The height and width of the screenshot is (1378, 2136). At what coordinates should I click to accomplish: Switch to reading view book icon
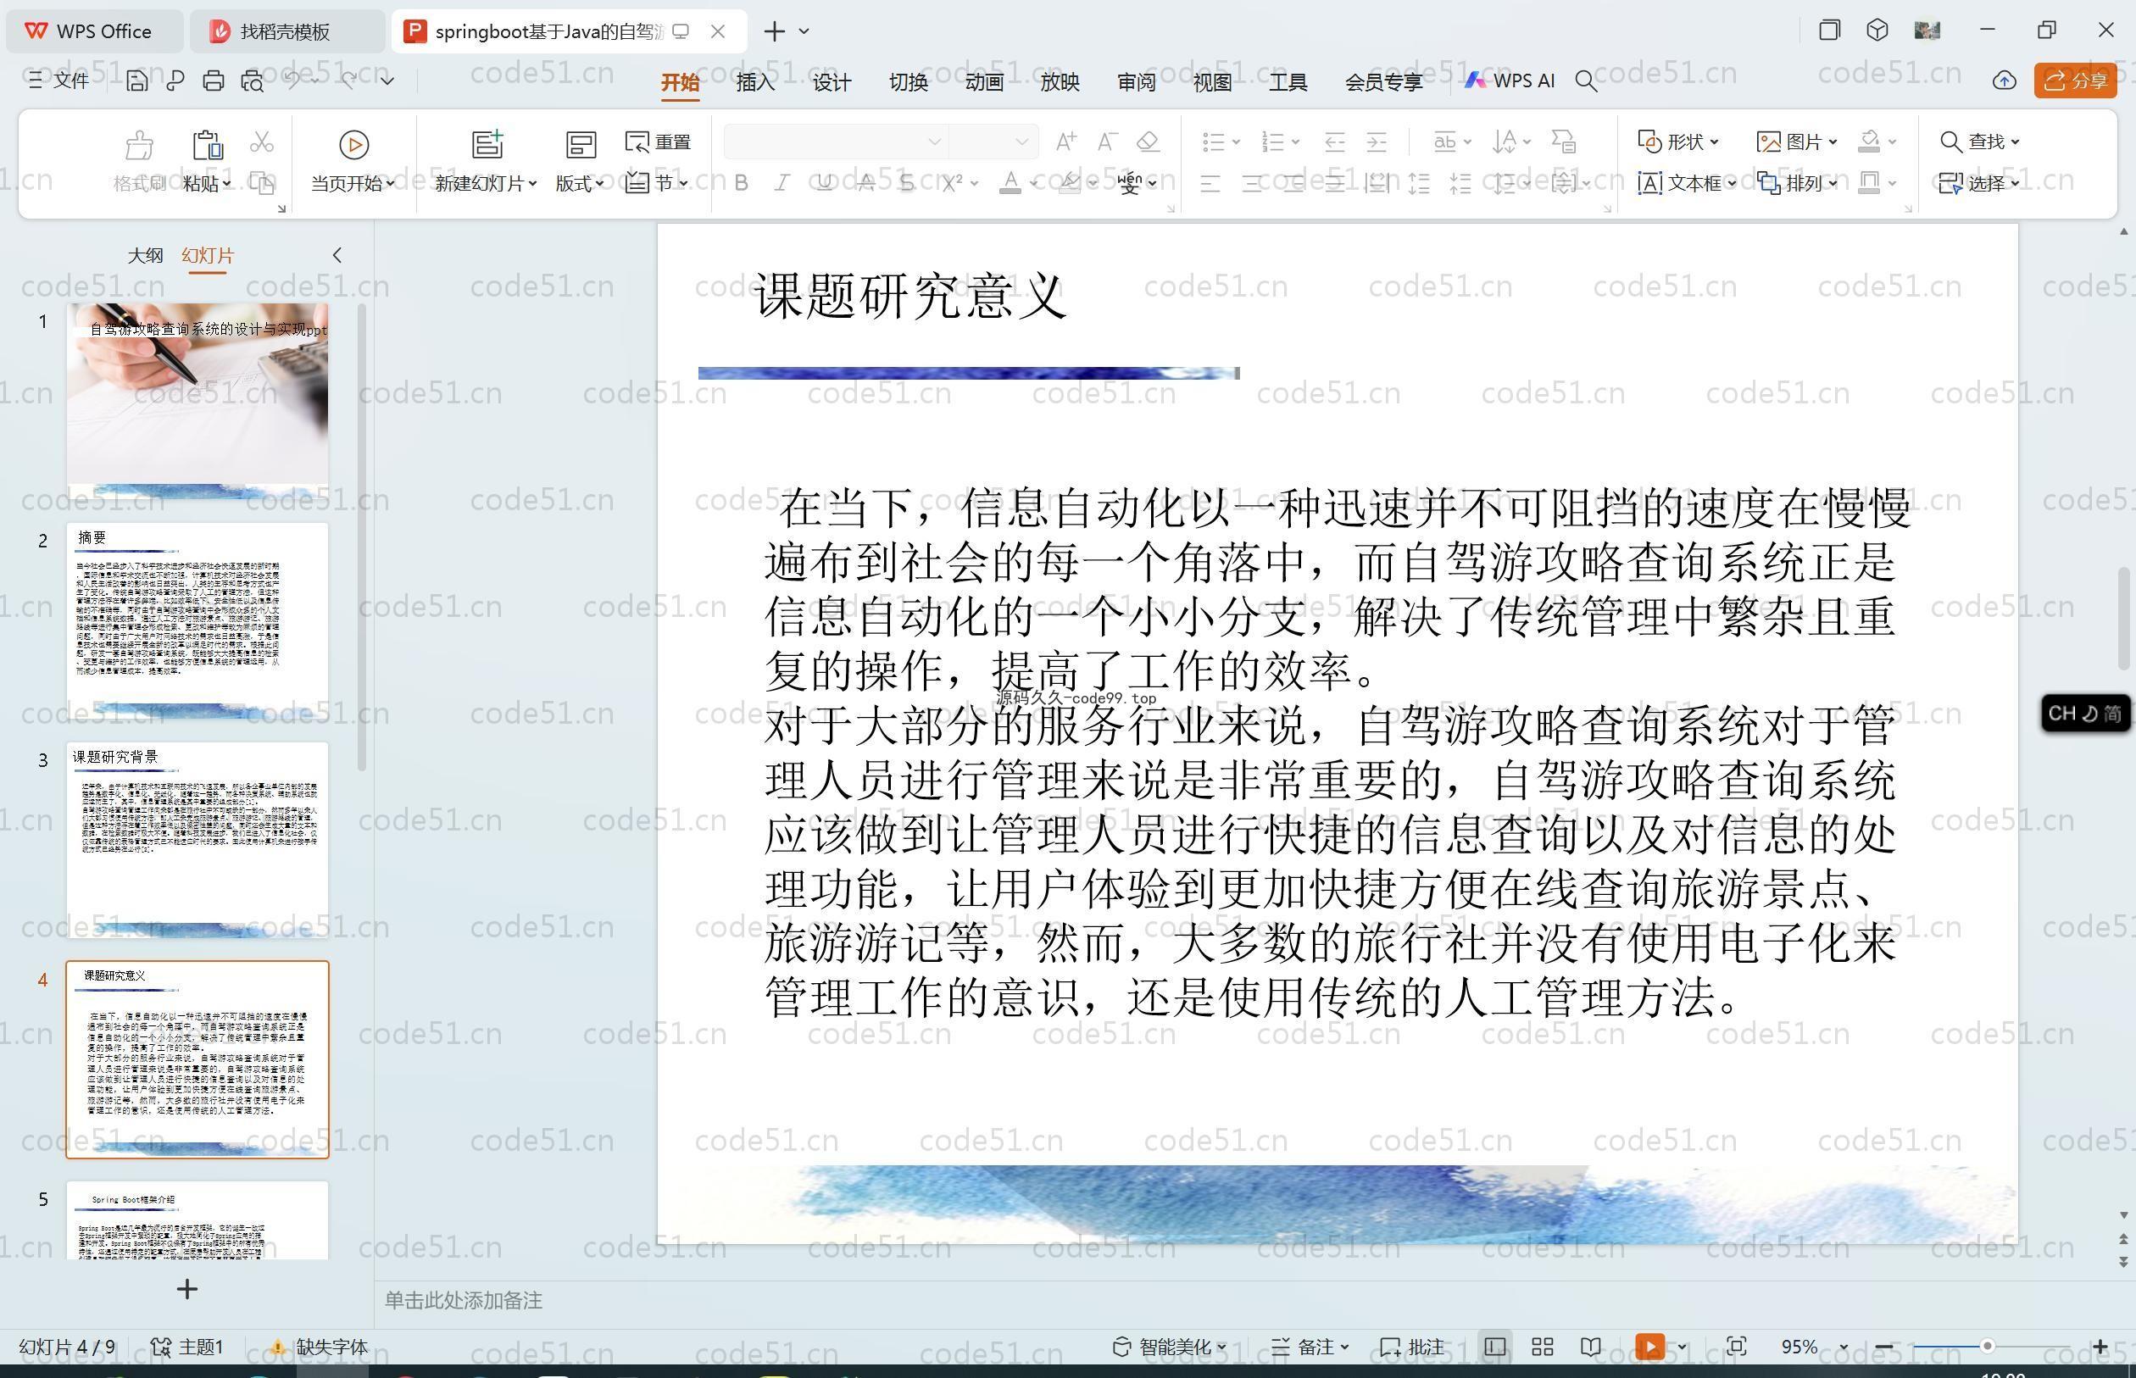coord(1590,1347)
